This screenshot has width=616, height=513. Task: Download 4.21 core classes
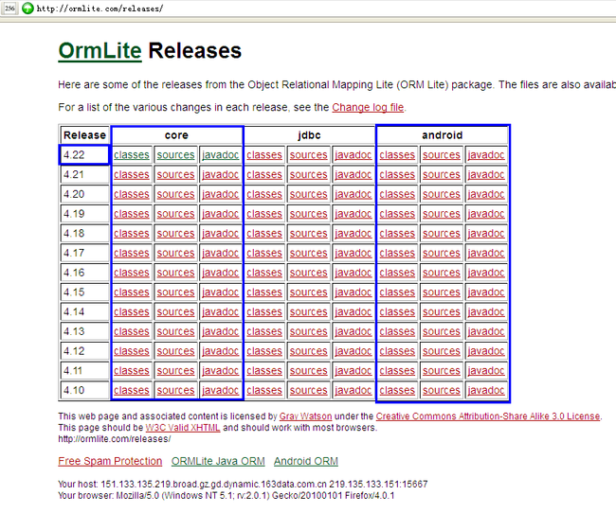132,175
